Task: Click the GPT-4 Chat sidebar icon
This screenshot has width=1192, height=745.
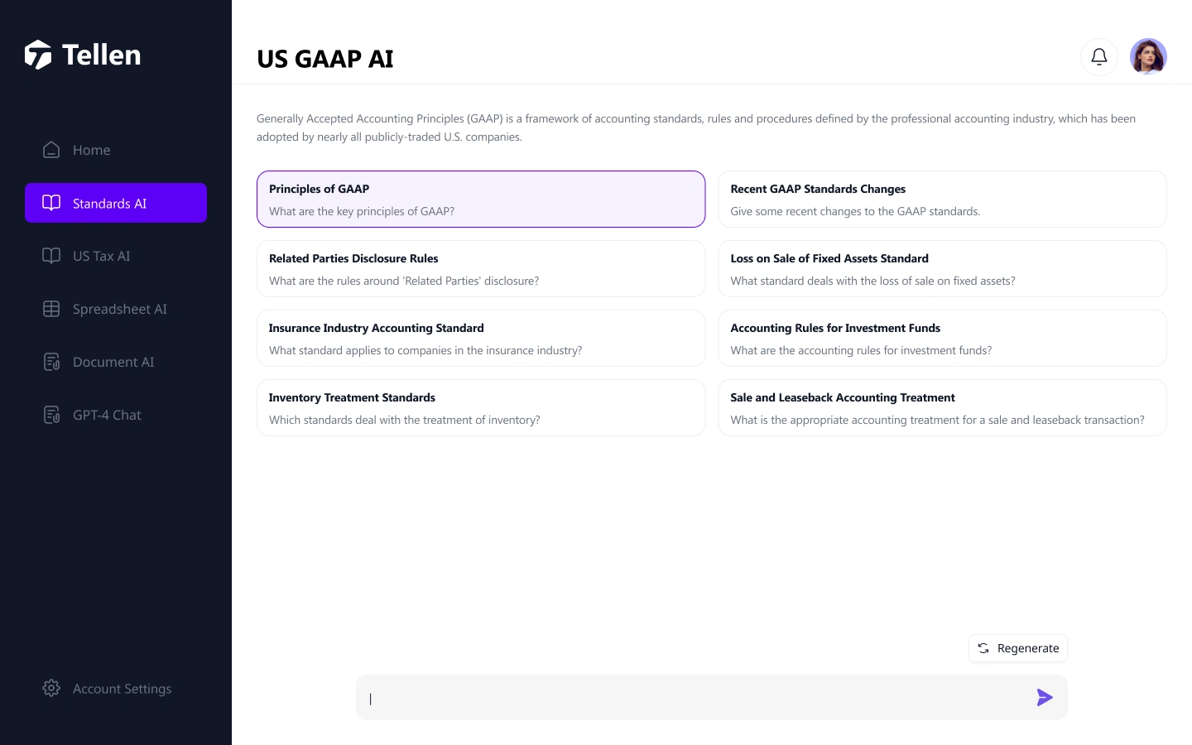Action: (51, 415)
